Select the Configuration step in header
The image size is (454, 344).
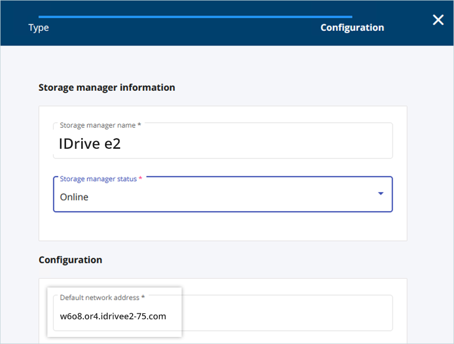click(352, 28)
